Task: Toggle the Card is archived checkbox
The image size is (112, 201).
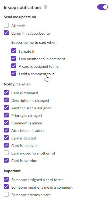Action: [6, 145]
